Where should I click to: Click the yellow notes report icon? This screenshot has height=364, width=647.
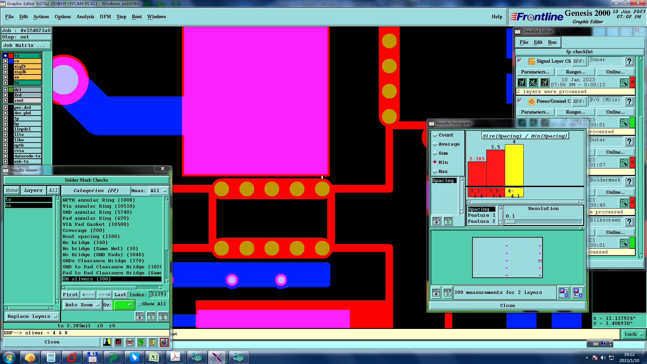[x=152, y=342]
